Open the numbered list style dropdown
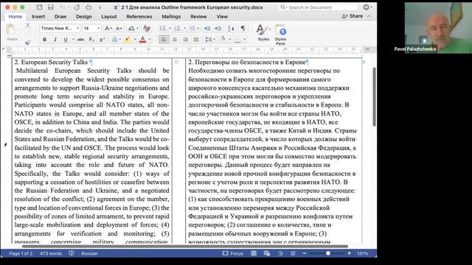The width and height of the screenshot is (472, 265). pyautogui.click(x=185, y=29)
